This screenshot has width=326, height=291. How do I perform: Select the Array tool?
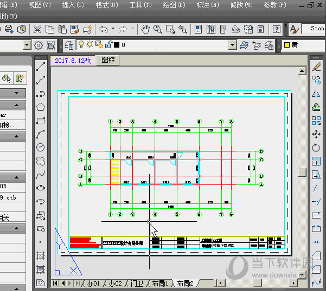[x=316, y=121]
